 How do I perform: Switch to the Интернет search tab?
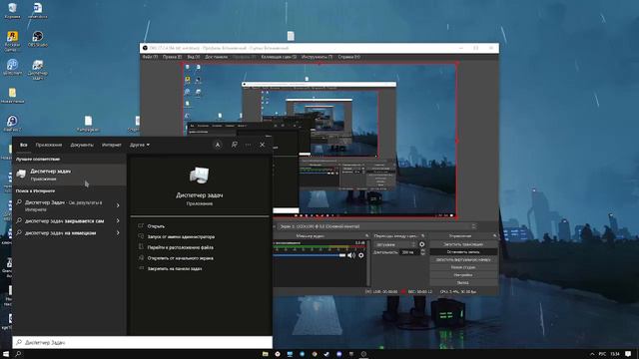point(112,145)
